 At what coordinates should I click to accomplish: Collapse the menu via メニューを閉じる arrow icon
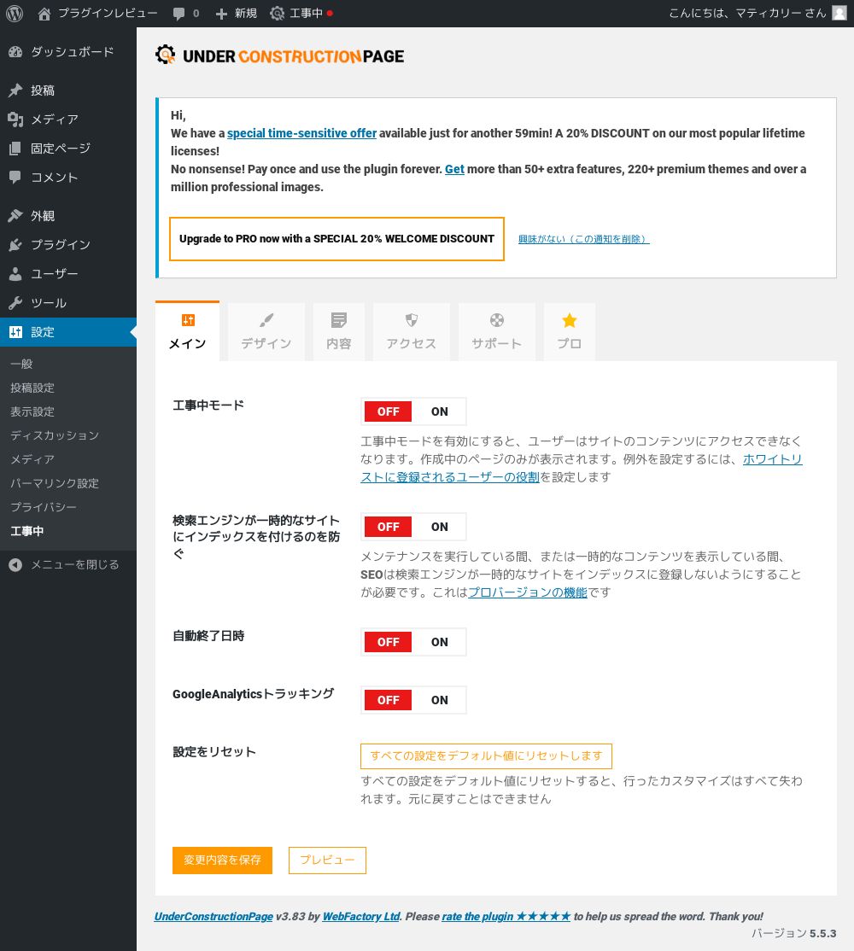click(x=15, y=565)
